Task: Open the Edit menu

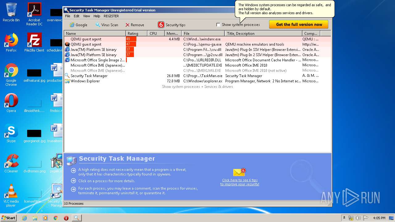Action: [77, 16]
